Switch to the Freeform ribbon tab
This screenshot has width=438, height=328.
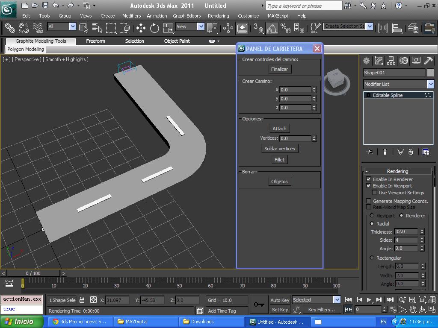tap(95, 41)
